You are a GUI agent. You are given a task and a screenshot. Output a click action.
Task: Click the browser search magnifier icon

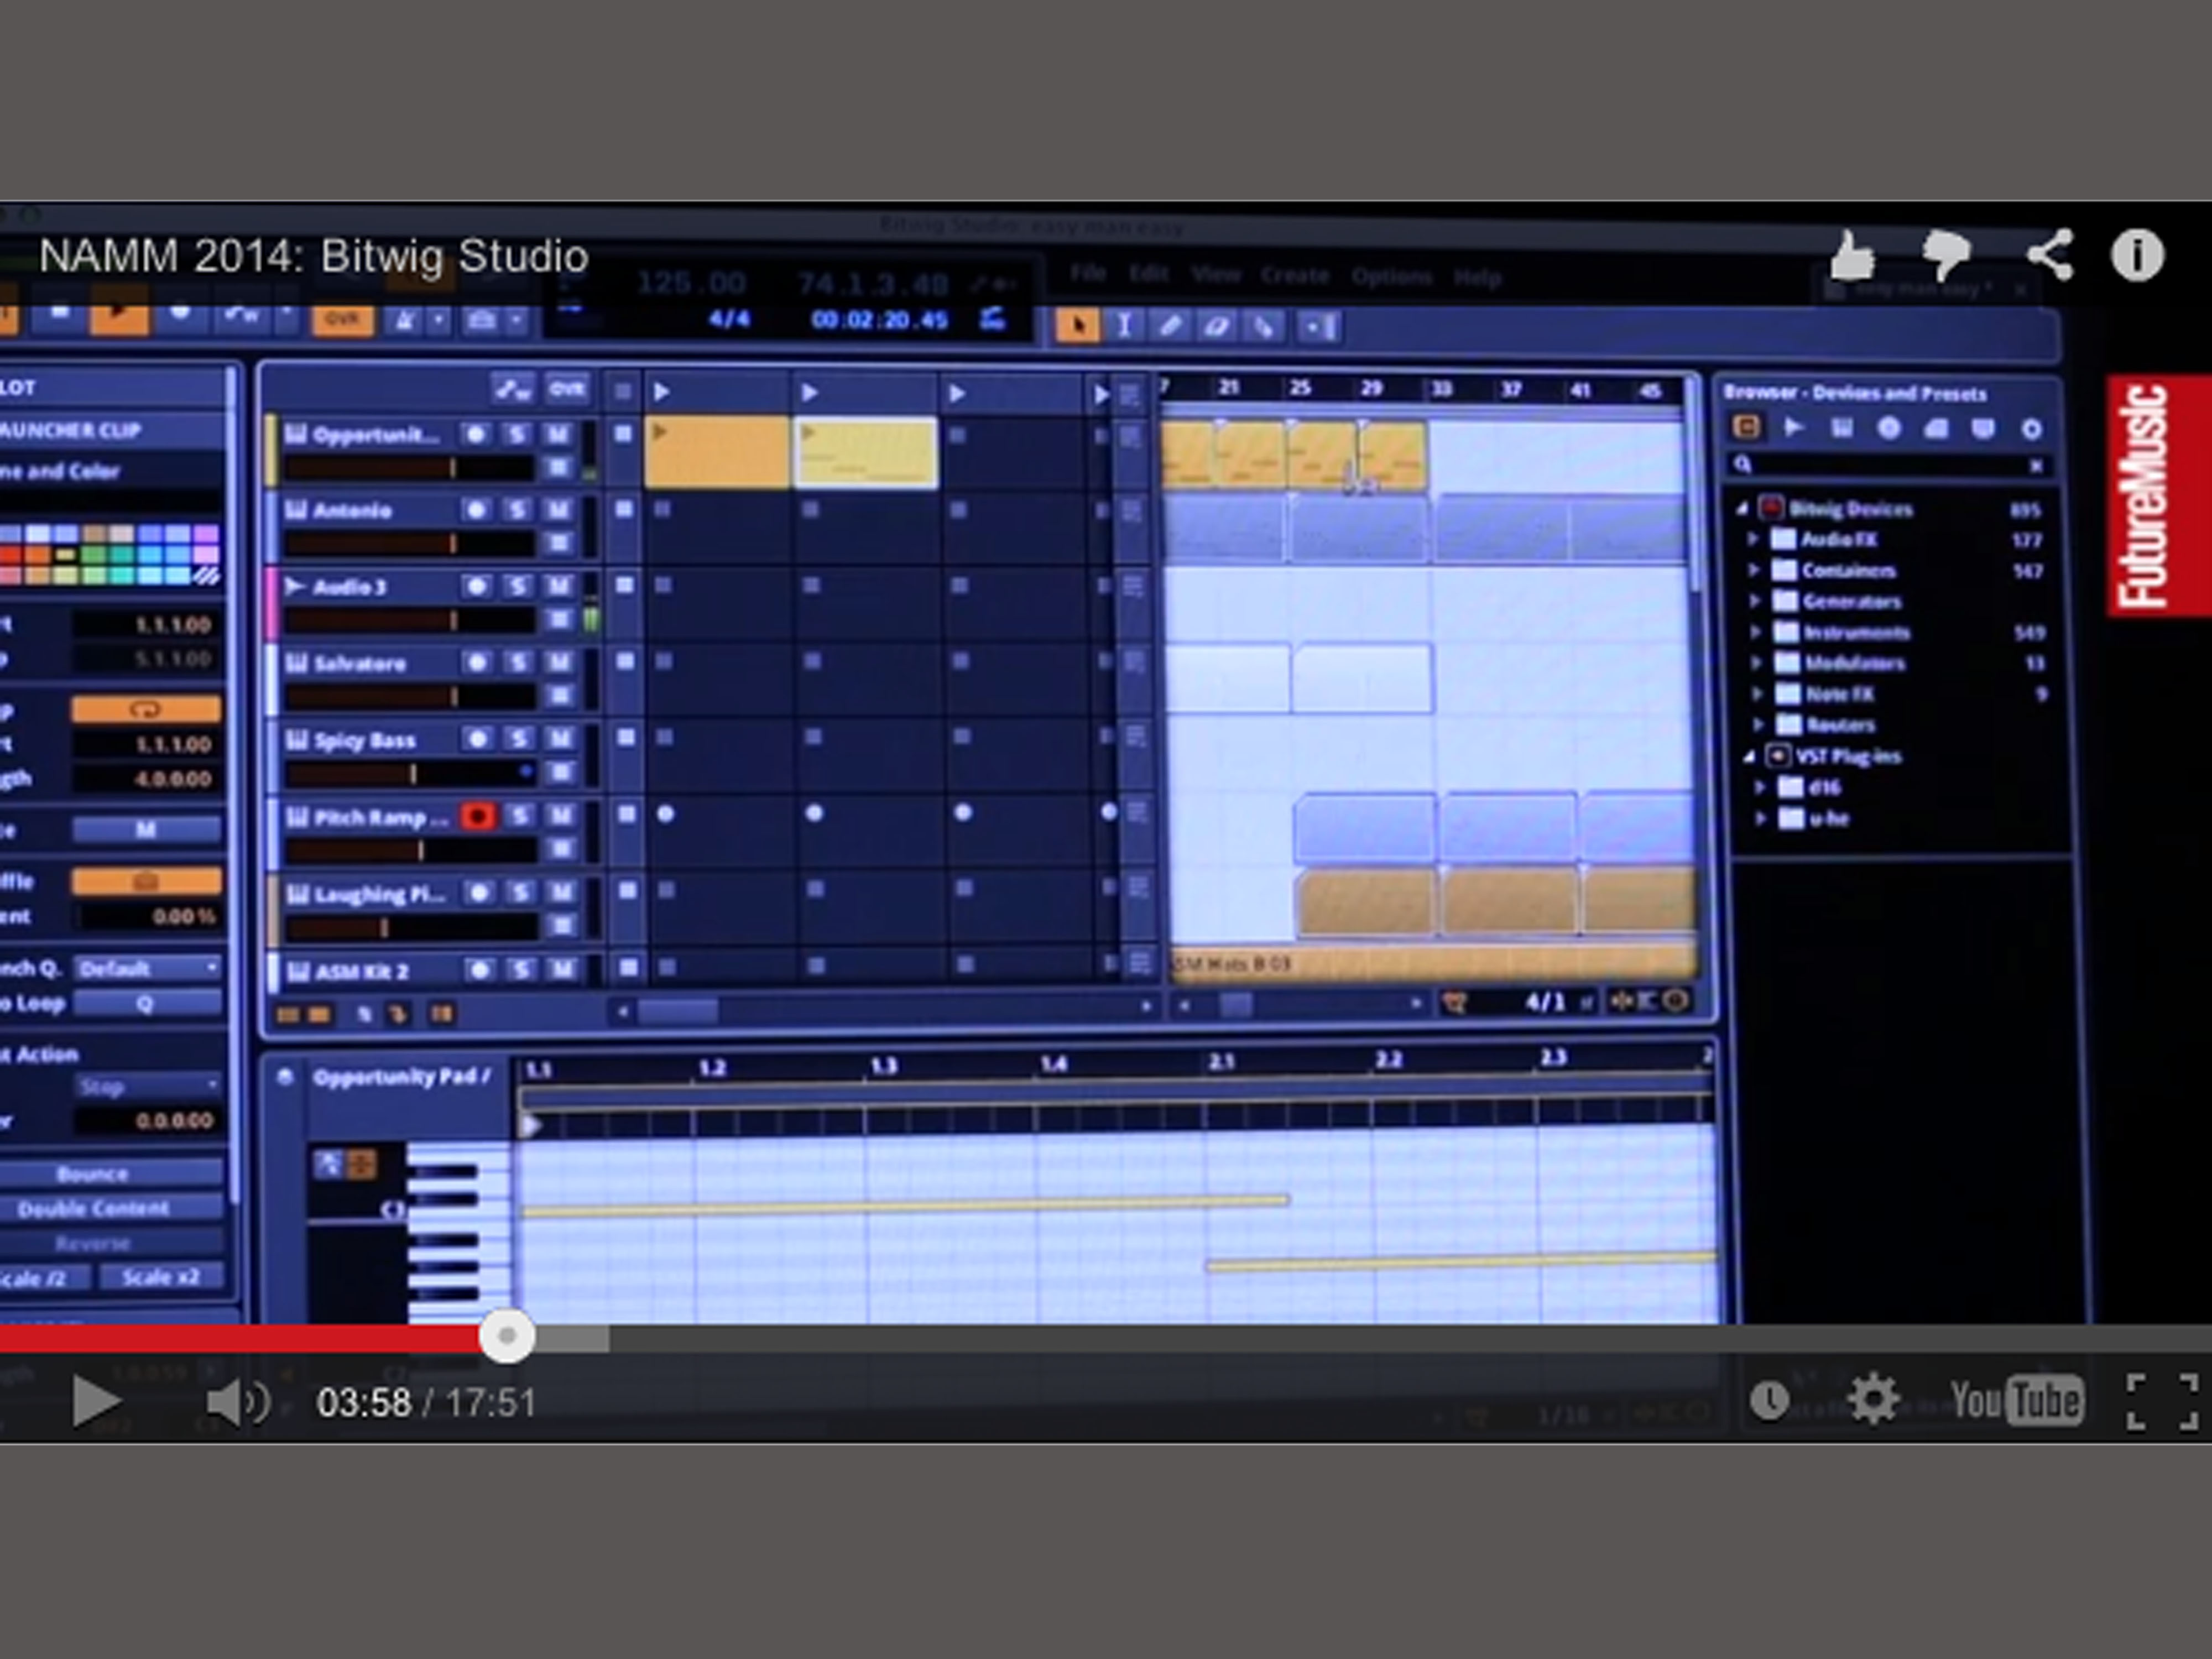(1743, 464)
